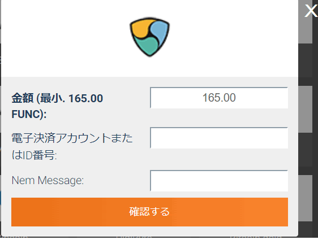Focus the amount field showing 165.00
318x240 pixels.
(219, 98)
